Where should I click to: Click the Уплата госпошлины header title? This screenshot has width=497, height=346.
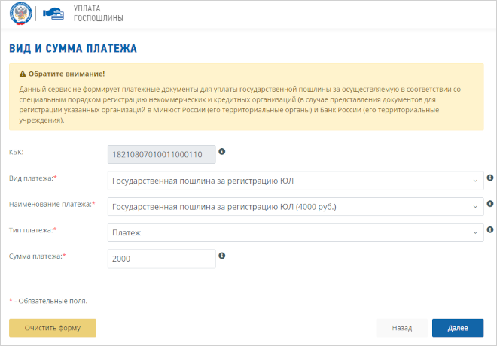[x=99, y=13]
